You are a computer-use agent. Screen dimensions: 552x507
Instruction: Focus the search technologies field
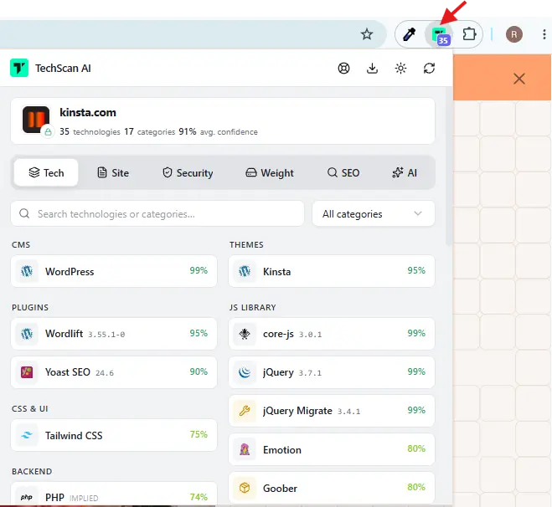[x=157, y=213]
